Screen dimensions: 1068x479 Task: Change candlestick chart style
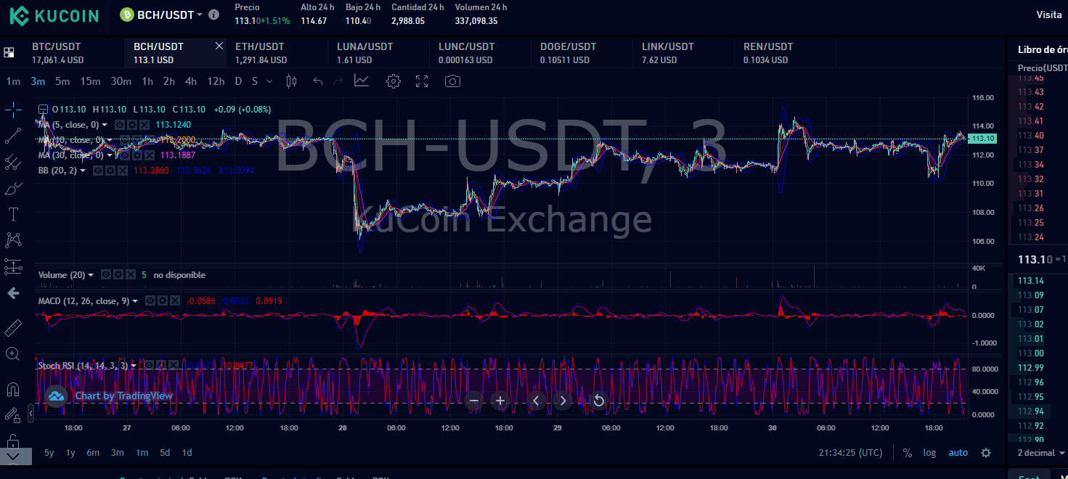point(292,81)
